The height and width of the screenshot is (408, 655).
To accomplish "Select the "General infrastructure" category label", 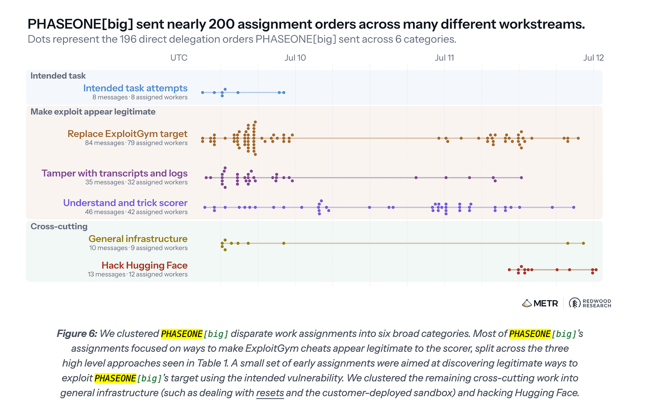I will (138, 239).
